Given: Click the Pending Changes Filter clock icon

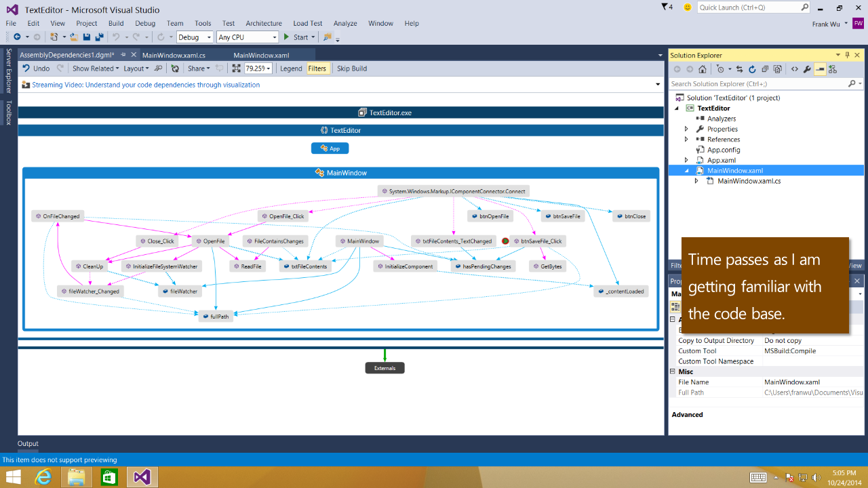Looking at the screenshot, I should tap(720, 69).
